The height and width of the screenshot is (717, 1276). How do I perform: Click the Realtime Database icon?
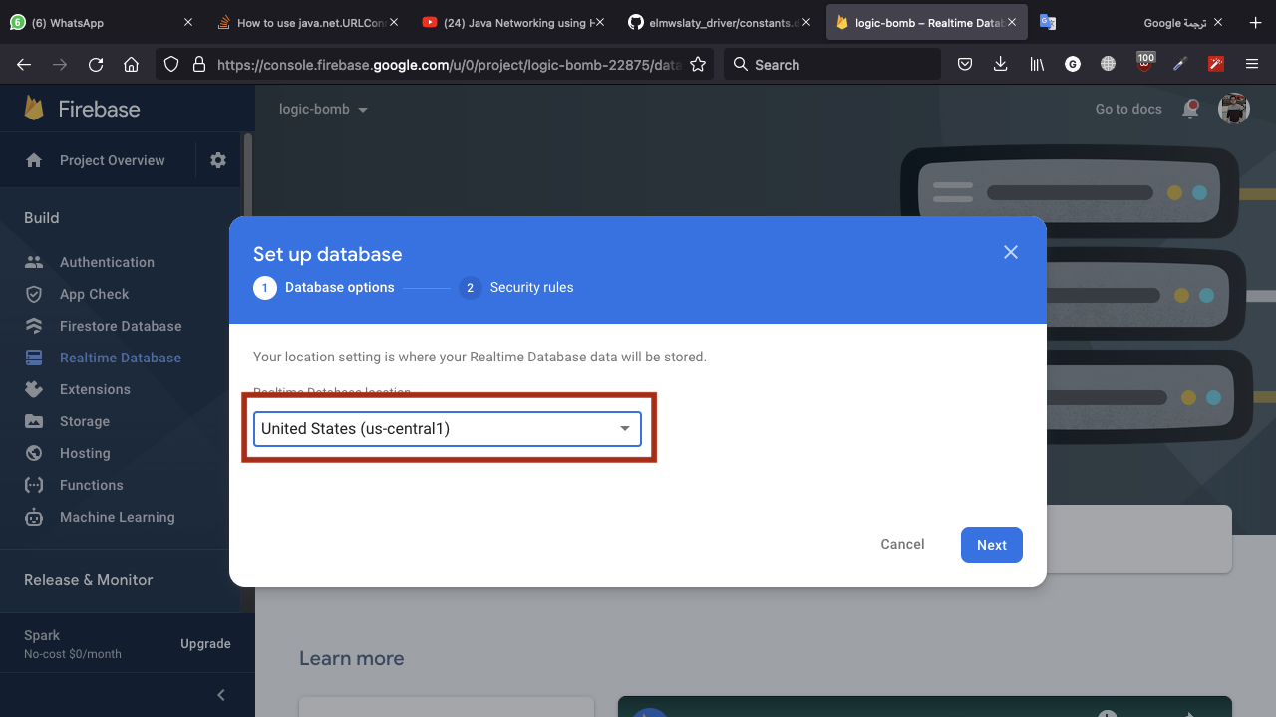[x=34, y=358]
